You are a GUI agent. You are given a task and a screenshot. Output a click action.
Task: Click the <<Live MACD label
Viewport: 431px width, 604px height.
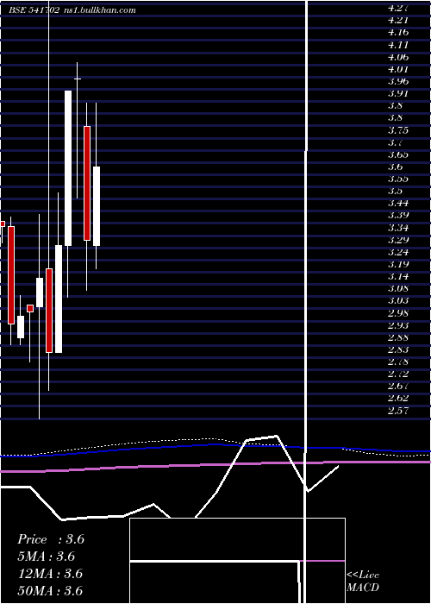pyautogui.click(x=363, y=582)
